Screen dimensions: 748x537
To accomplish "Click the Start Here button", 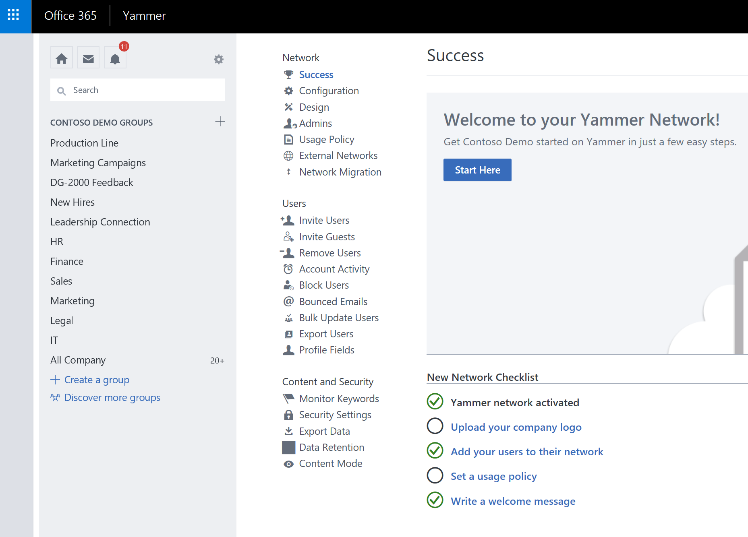I will [x=477, y=169].
